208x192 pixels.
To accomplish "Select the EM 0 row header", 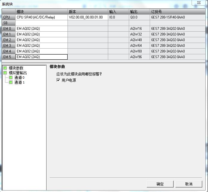I will [x=9, y=29].
